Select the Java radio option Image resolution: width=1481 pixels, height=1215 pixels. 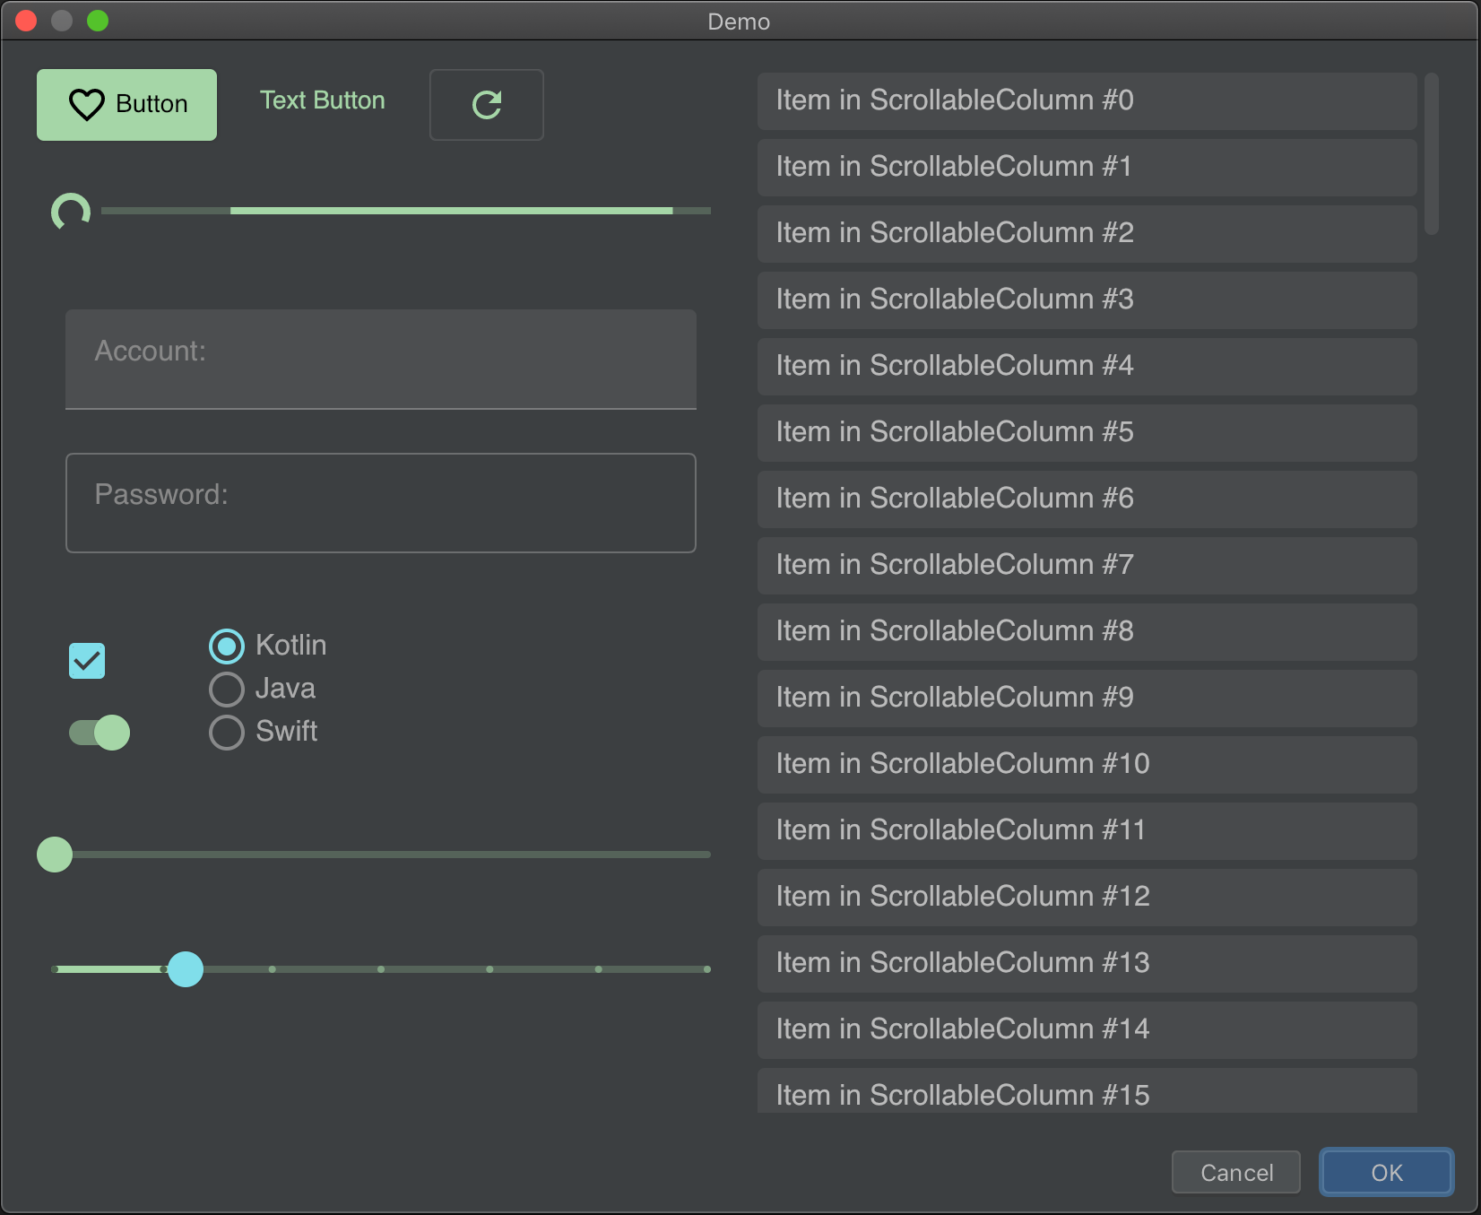pos(227,689)
